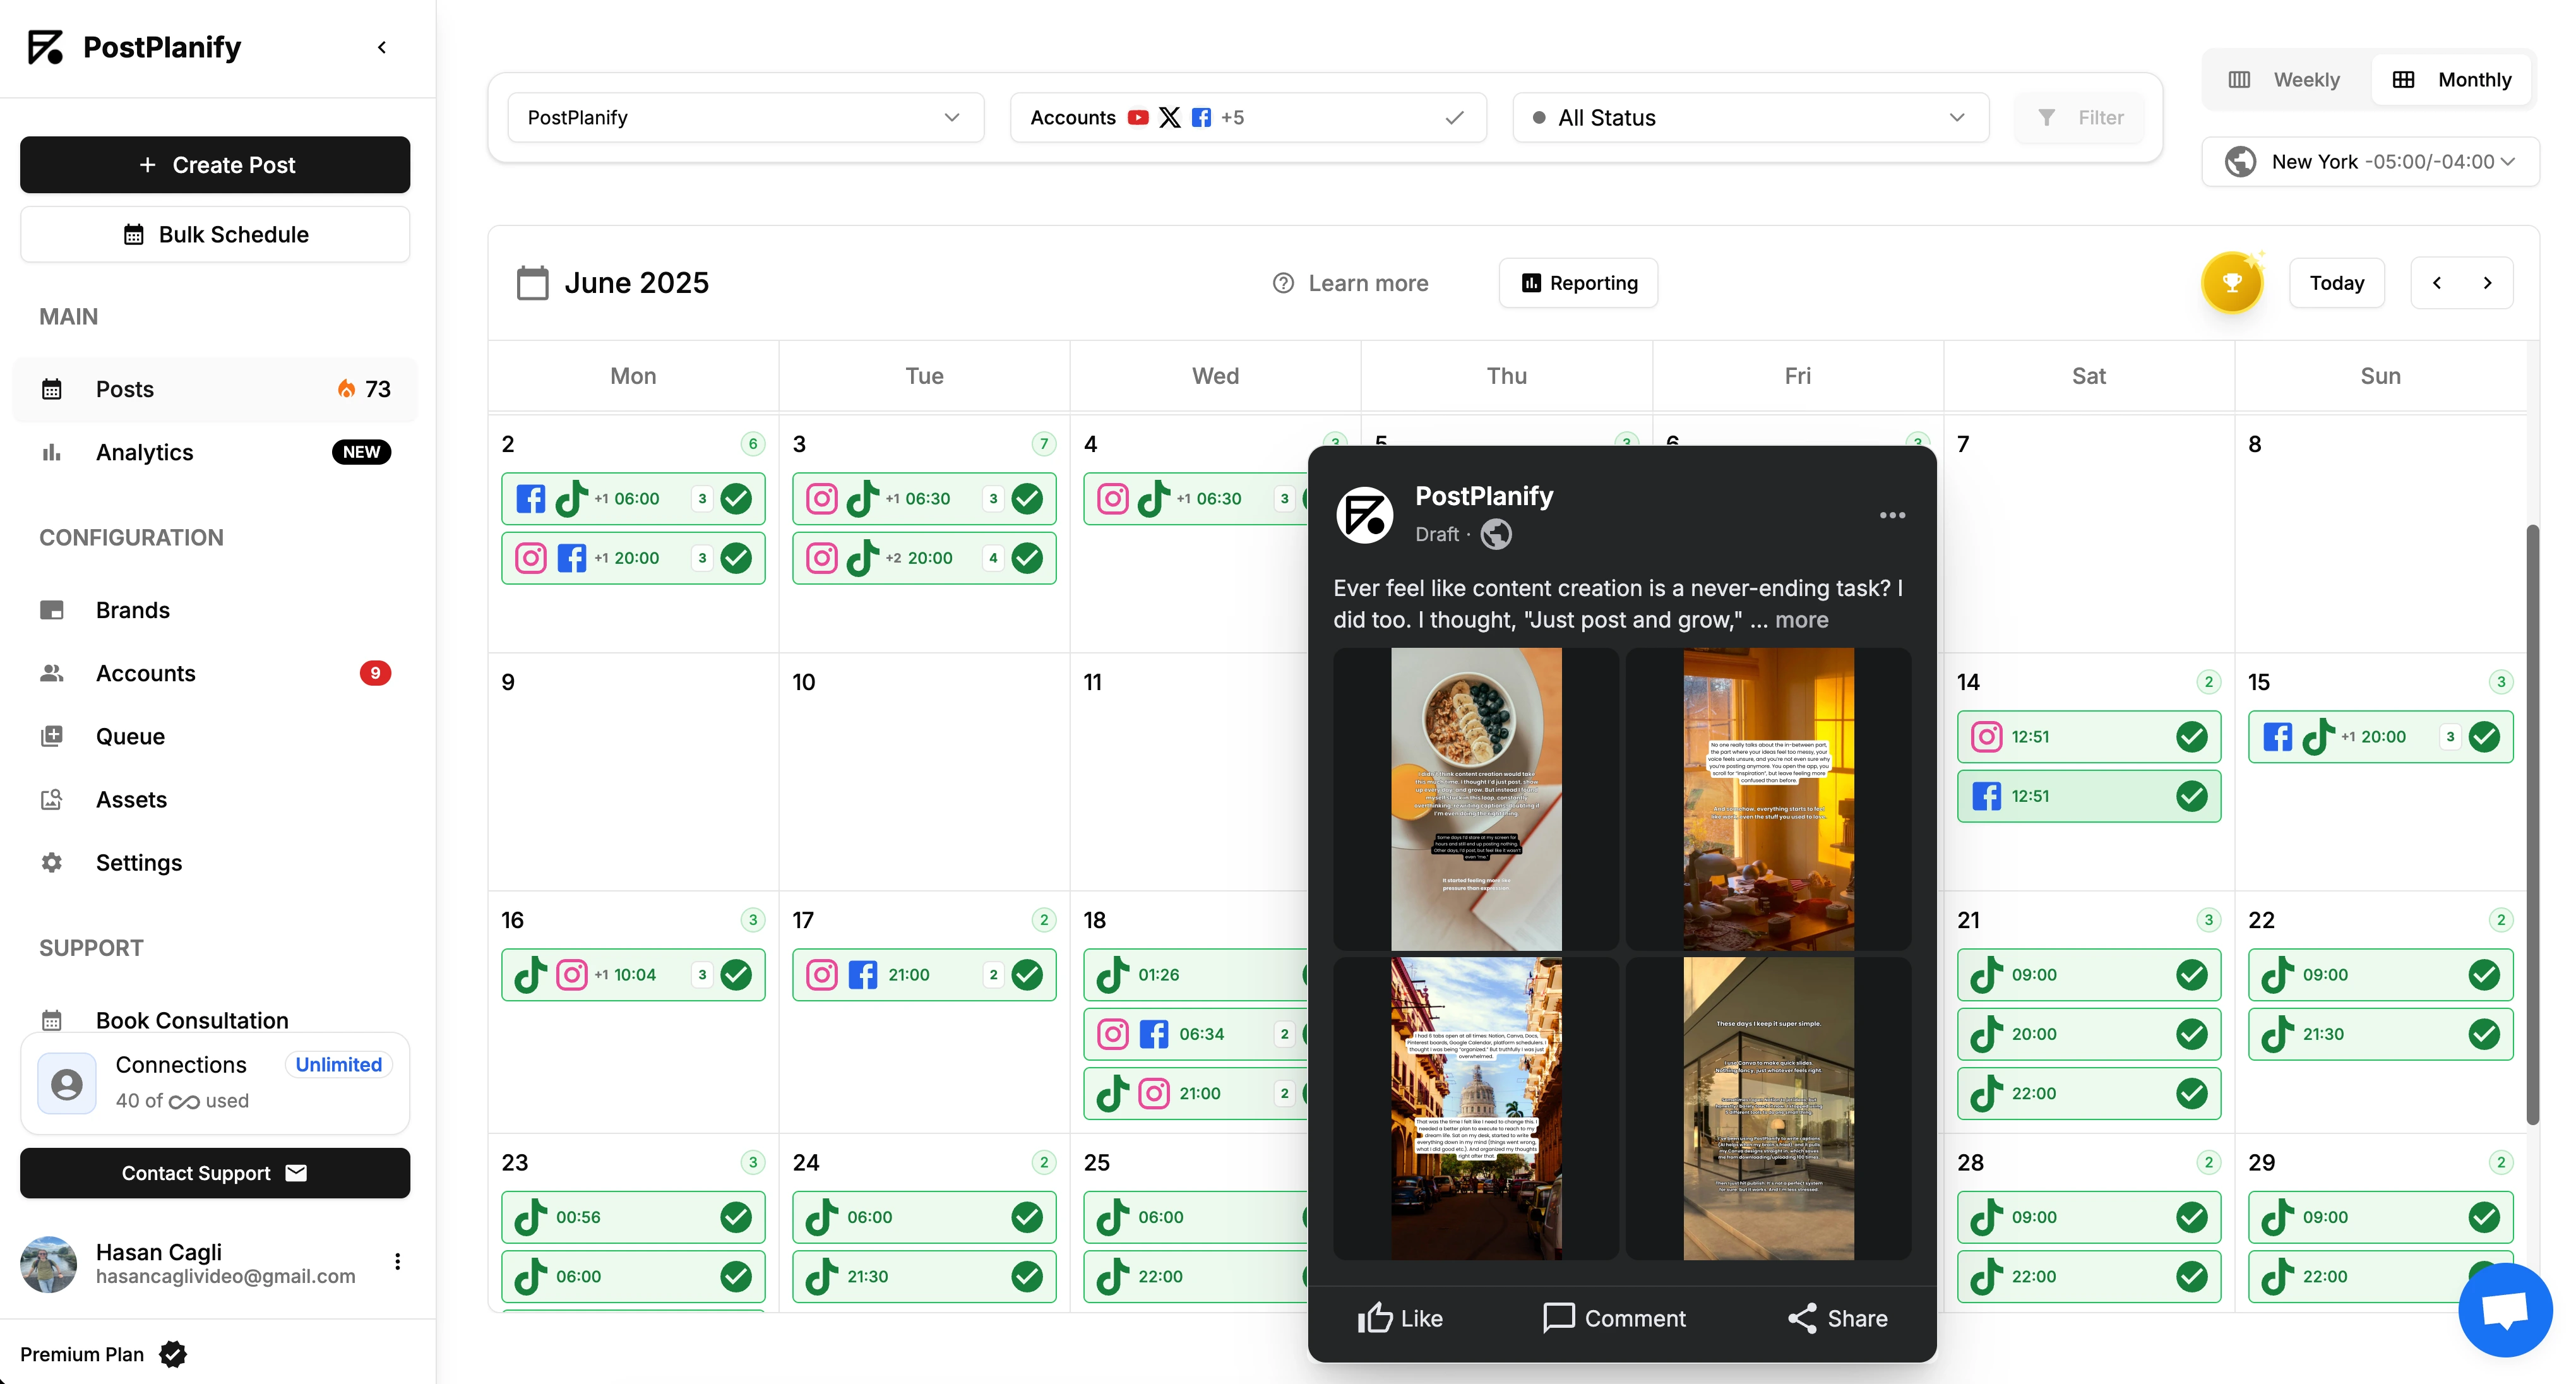Click the fire icon next to 73 posts
This screenshot has height=1384, width=2576.
click(346, 389)
